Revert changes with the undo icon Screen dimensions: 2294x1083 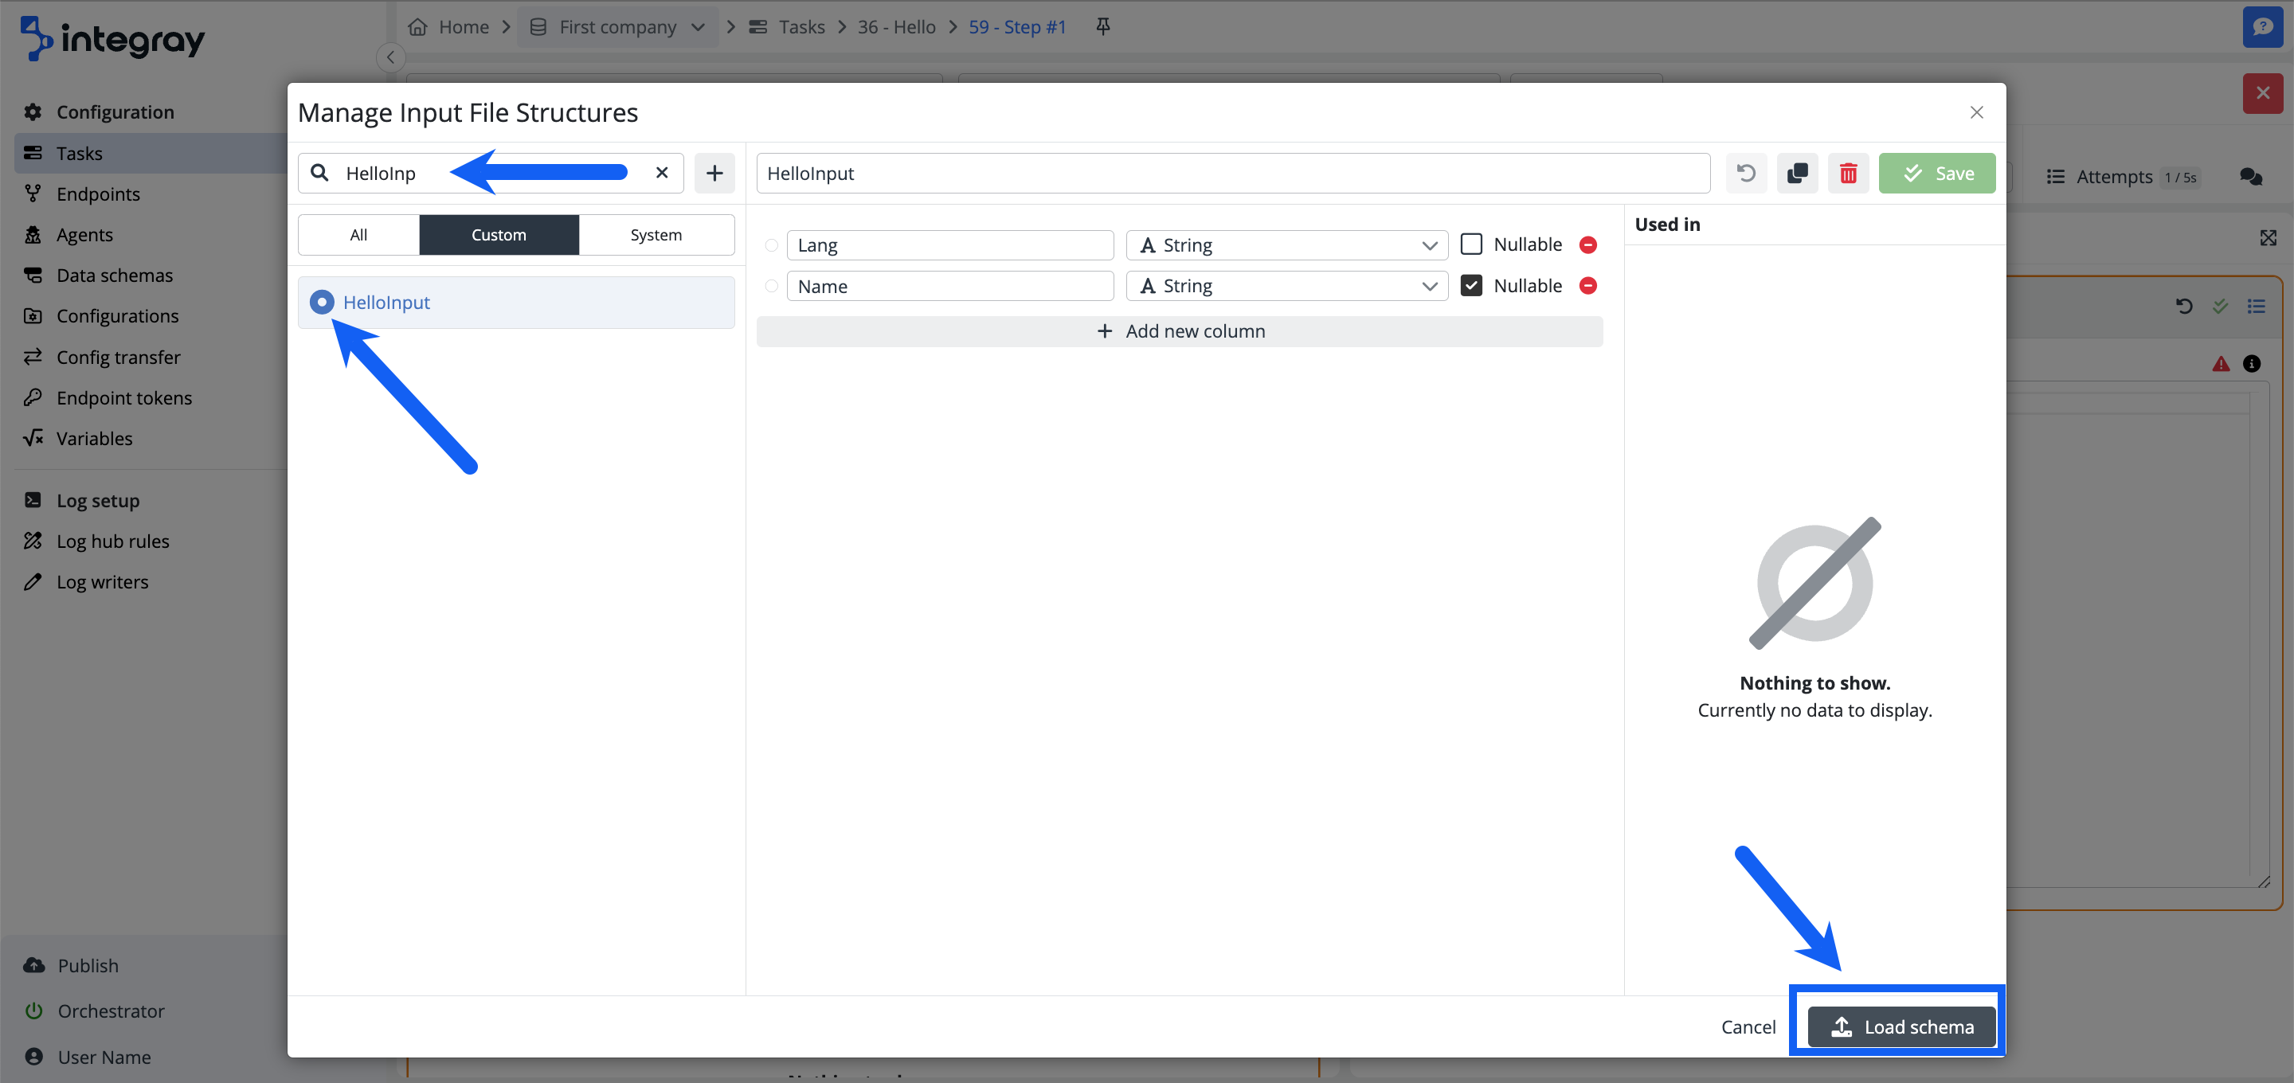1745,173
